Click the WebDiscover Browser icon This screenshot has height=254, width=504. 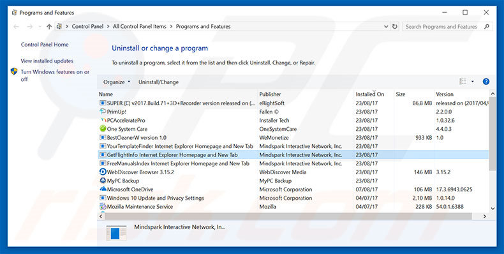103,172
